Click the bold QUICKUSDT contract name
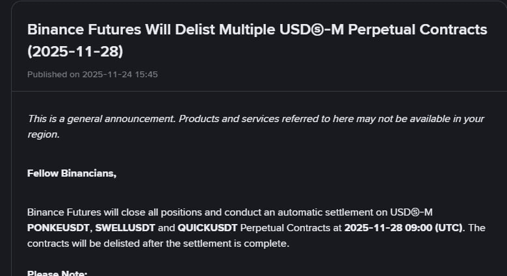The width and height of the screenshot is (507, 276). pos(207,228)
